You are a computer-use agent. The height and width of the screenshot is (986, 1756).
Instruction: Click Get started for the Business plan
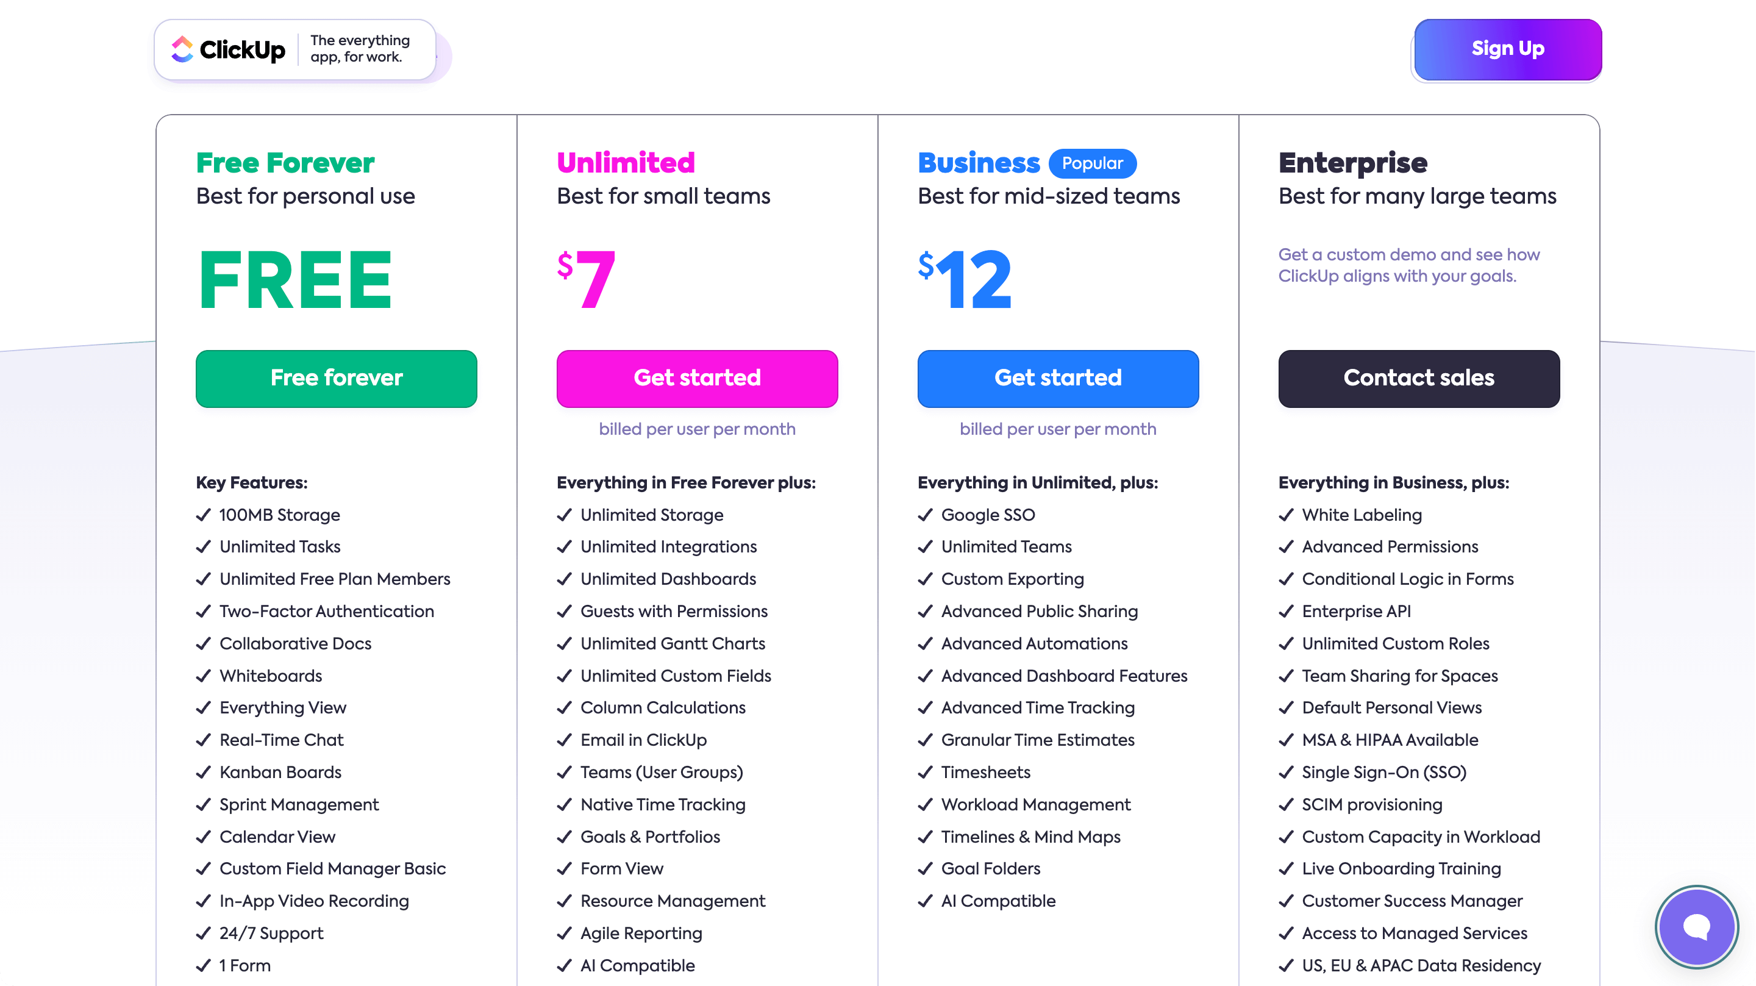pos(1057,379)
